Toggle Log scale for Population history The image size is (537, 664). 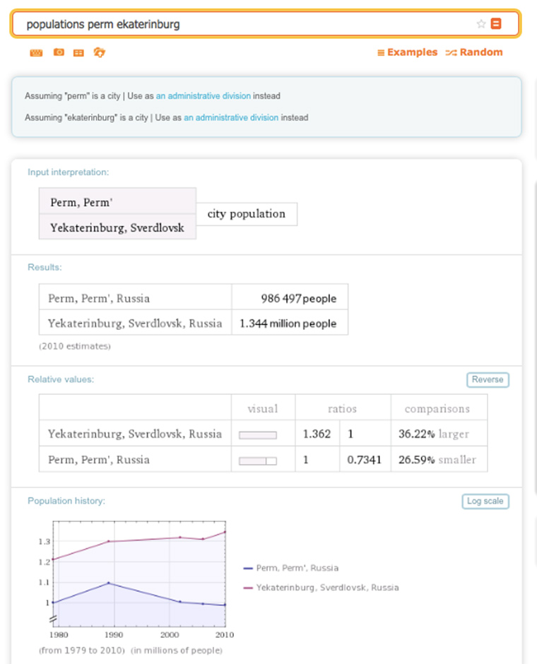(485, 501)
